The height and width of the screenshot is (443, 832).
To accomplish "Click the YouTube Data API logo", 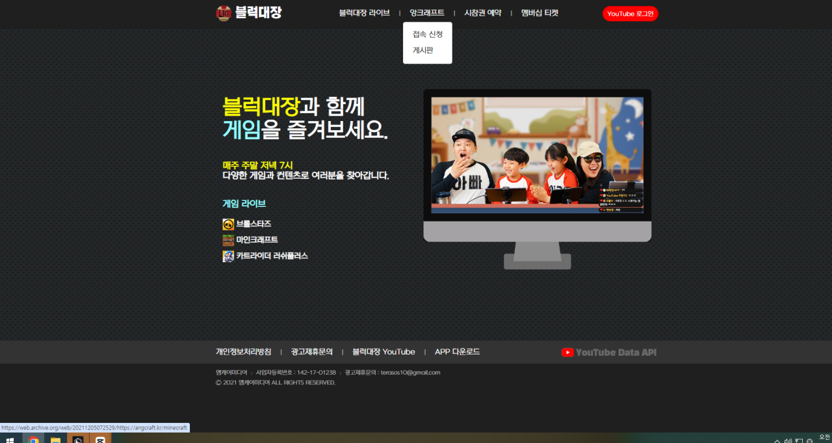I will pos(608,352).
